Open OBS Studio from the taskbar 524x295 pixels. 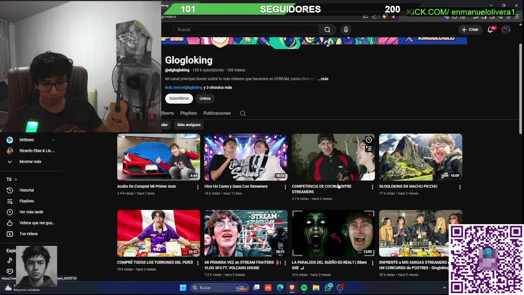340,288
